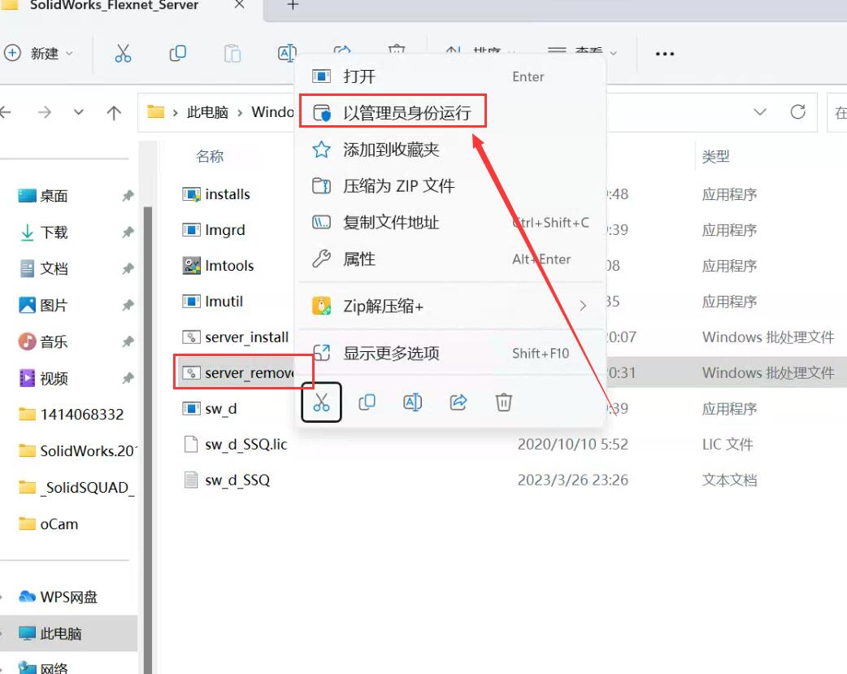Click the toolbar cut scissors icon

pos(123,54)
